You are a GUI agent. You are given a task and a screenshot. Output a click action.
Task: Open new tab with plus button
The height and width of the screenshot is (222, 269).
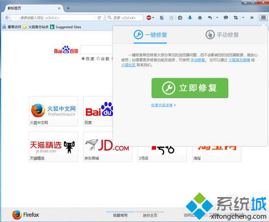68,8
